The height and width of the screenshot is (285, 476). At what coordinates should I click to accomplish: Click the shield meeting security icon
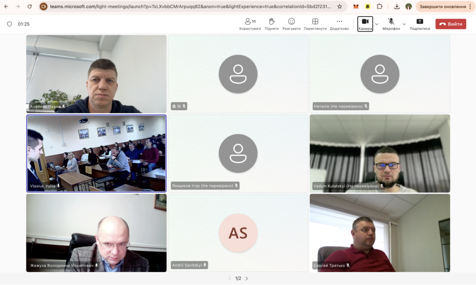click(x=9, y=24)
